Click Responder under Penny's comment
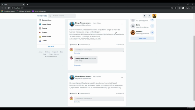 point(77,65)
